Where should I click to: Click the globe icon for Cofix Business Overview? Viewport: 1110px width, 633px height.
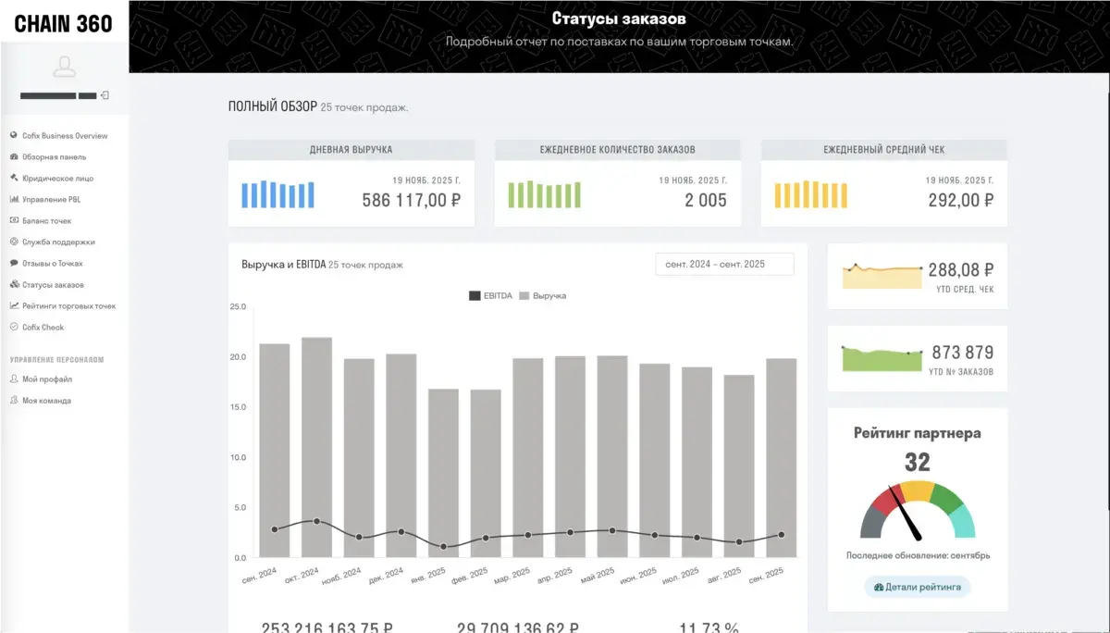tap(14, 135)
